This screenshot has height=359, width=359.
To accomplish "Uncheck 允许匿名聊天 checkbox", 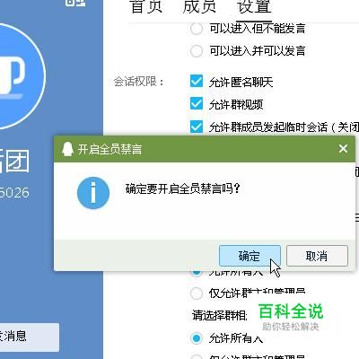I will pyautogui.click(x=197, y=82).
